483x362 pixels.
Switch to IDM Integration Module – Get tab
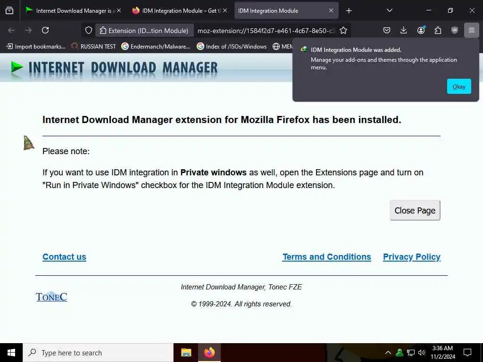[180, 11]
